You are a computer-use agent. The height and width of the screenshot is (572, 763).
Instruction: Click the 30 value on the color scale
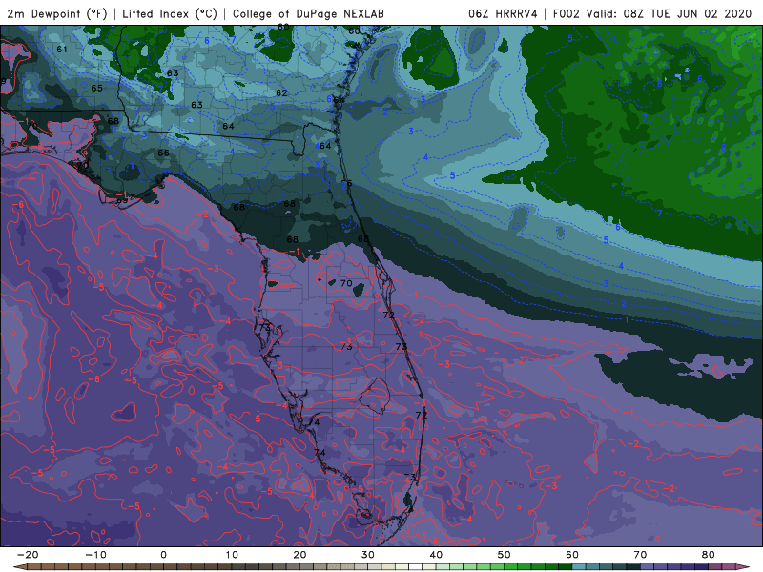pos(368,555)
